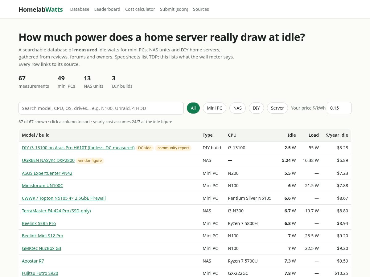The image size is (370, 277).
Task: Open the HomelabWatts home logo
Action: [41, 9]
